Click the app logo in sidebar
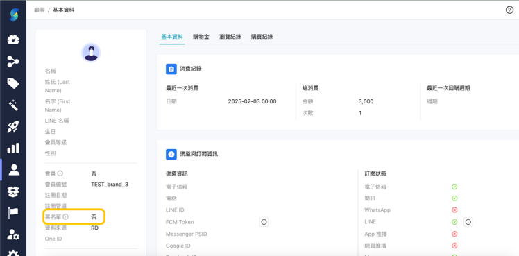519x256 pixels. pyautogui.click(x=14, y=15)
